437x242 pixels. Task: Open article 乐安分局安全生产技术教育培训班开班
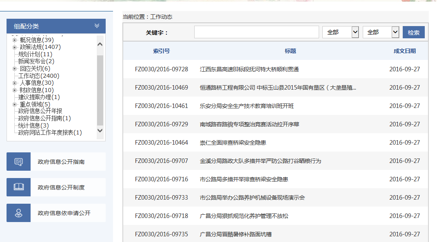tap(246, 106)
